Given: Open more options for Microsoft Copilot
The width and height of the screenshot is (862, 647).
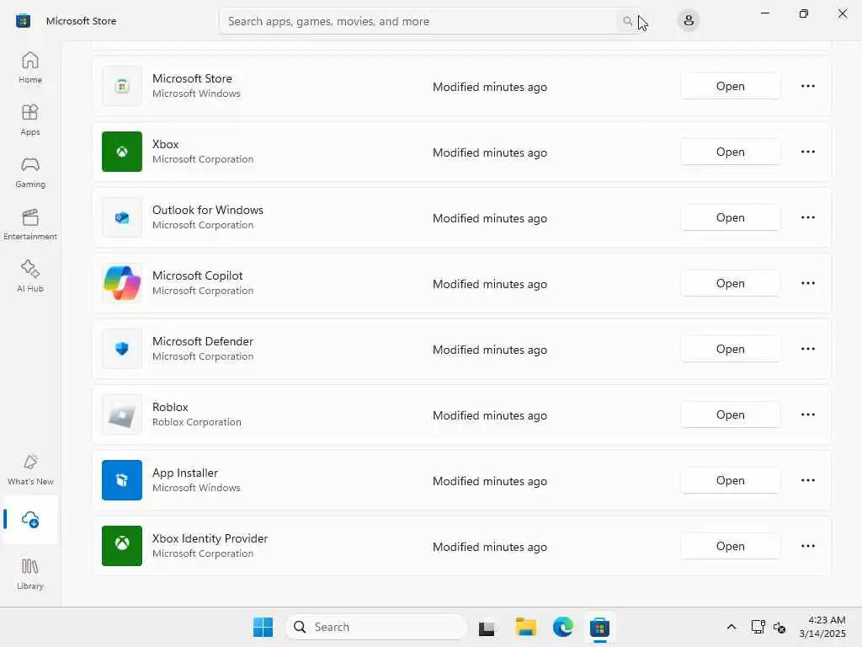Looking at the screenshot, I should pyautogui.click(x=807, y=283).
